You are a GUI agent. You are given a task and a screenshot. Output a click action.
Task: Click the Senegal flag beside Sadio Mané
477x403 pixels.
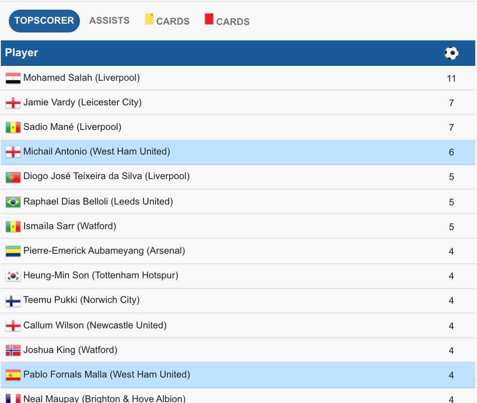click(x=13, y=127)
